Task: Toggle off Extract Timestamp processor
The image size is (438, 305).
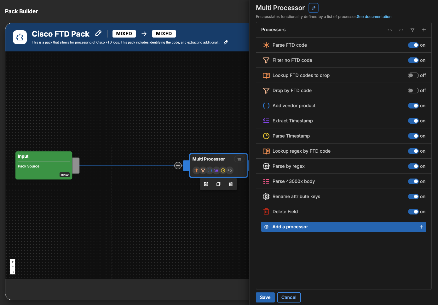Action: [413, 121]
